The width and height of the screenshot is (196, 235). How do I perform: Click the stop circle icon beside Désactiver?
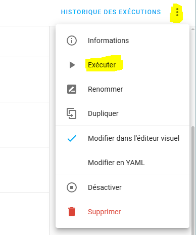(72, 187)
